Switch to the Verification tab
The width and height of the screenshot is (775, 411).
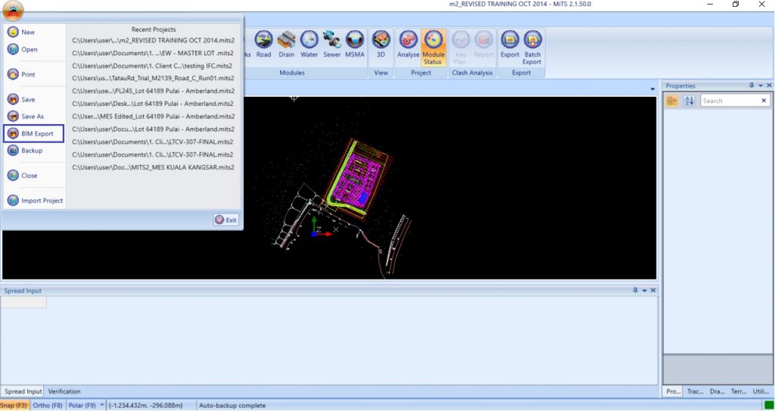point(64,391)
